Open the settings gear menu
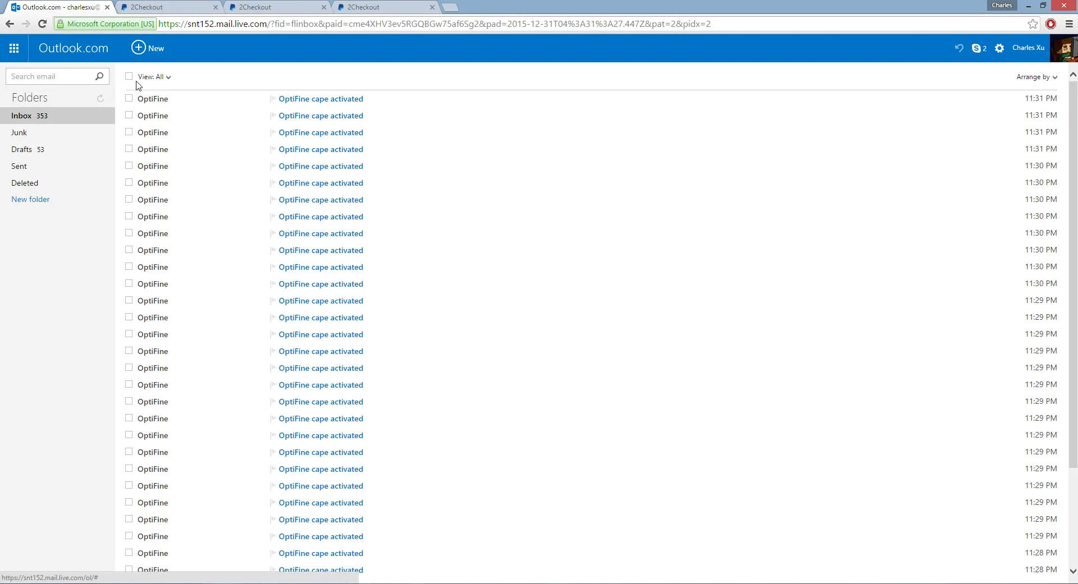Viewport: 1078px width, 584px height. (999, 48)
